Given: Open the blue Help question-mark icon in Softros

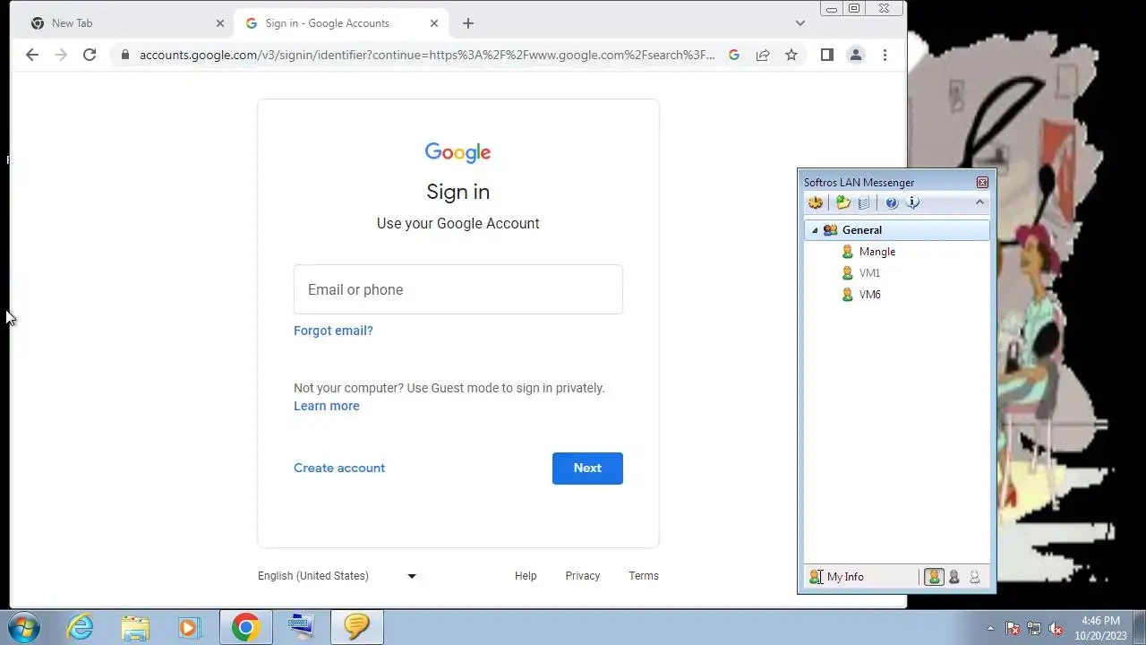Looking at the screenshot, I should 892,202.
